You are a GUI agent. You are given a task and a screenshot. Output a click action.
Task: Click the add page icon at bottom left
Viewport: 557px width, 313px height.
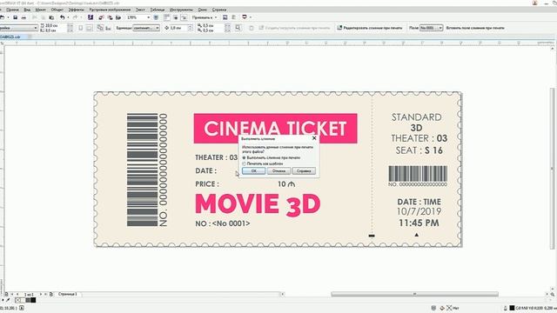pyautogui.click(x=6, y=294)
